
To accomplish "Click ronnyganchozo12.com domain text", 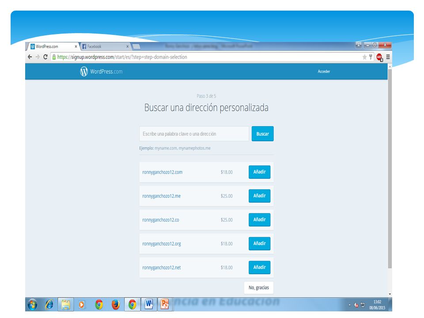I will [162, 172].
